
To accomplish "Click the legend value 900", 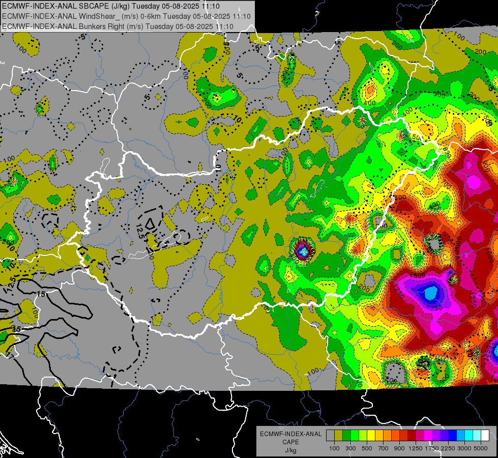I will 399,448.
